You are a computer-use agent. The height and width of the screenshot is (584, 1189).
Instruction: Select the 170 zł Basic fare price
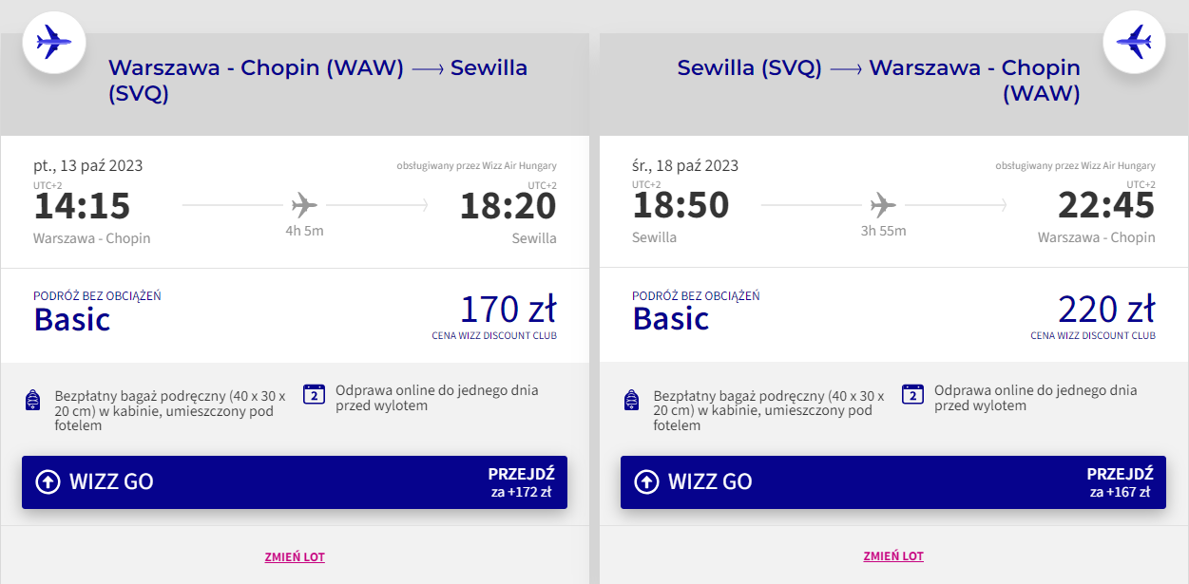[508, 310]
